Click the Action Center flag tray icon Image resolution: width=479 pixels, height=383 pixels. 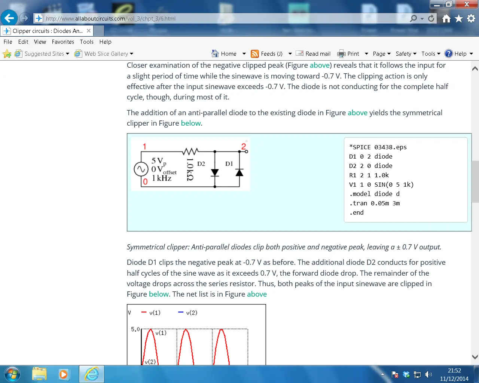pyautogui.click(x=395, y=374)
